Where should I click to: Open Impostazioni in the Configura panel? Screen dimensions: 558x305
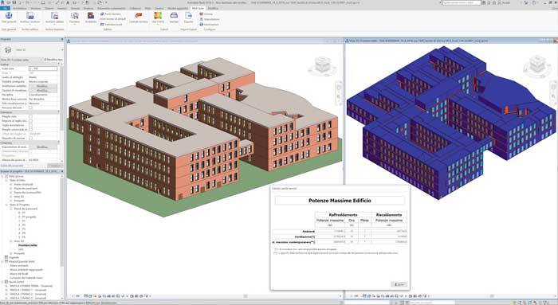click(209, 19)
